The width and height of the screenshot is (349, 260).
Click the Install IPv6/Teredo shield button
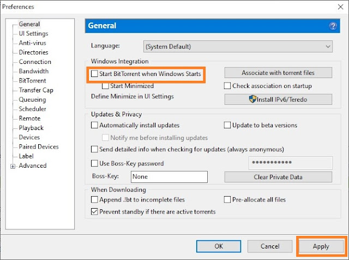[278, 99]
